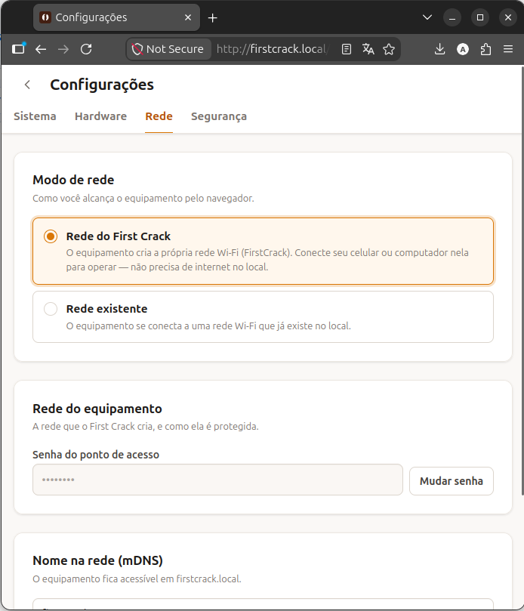Switch to the Sistema tab
Screen dimensions: 524x611
click(x=35, y=116)
